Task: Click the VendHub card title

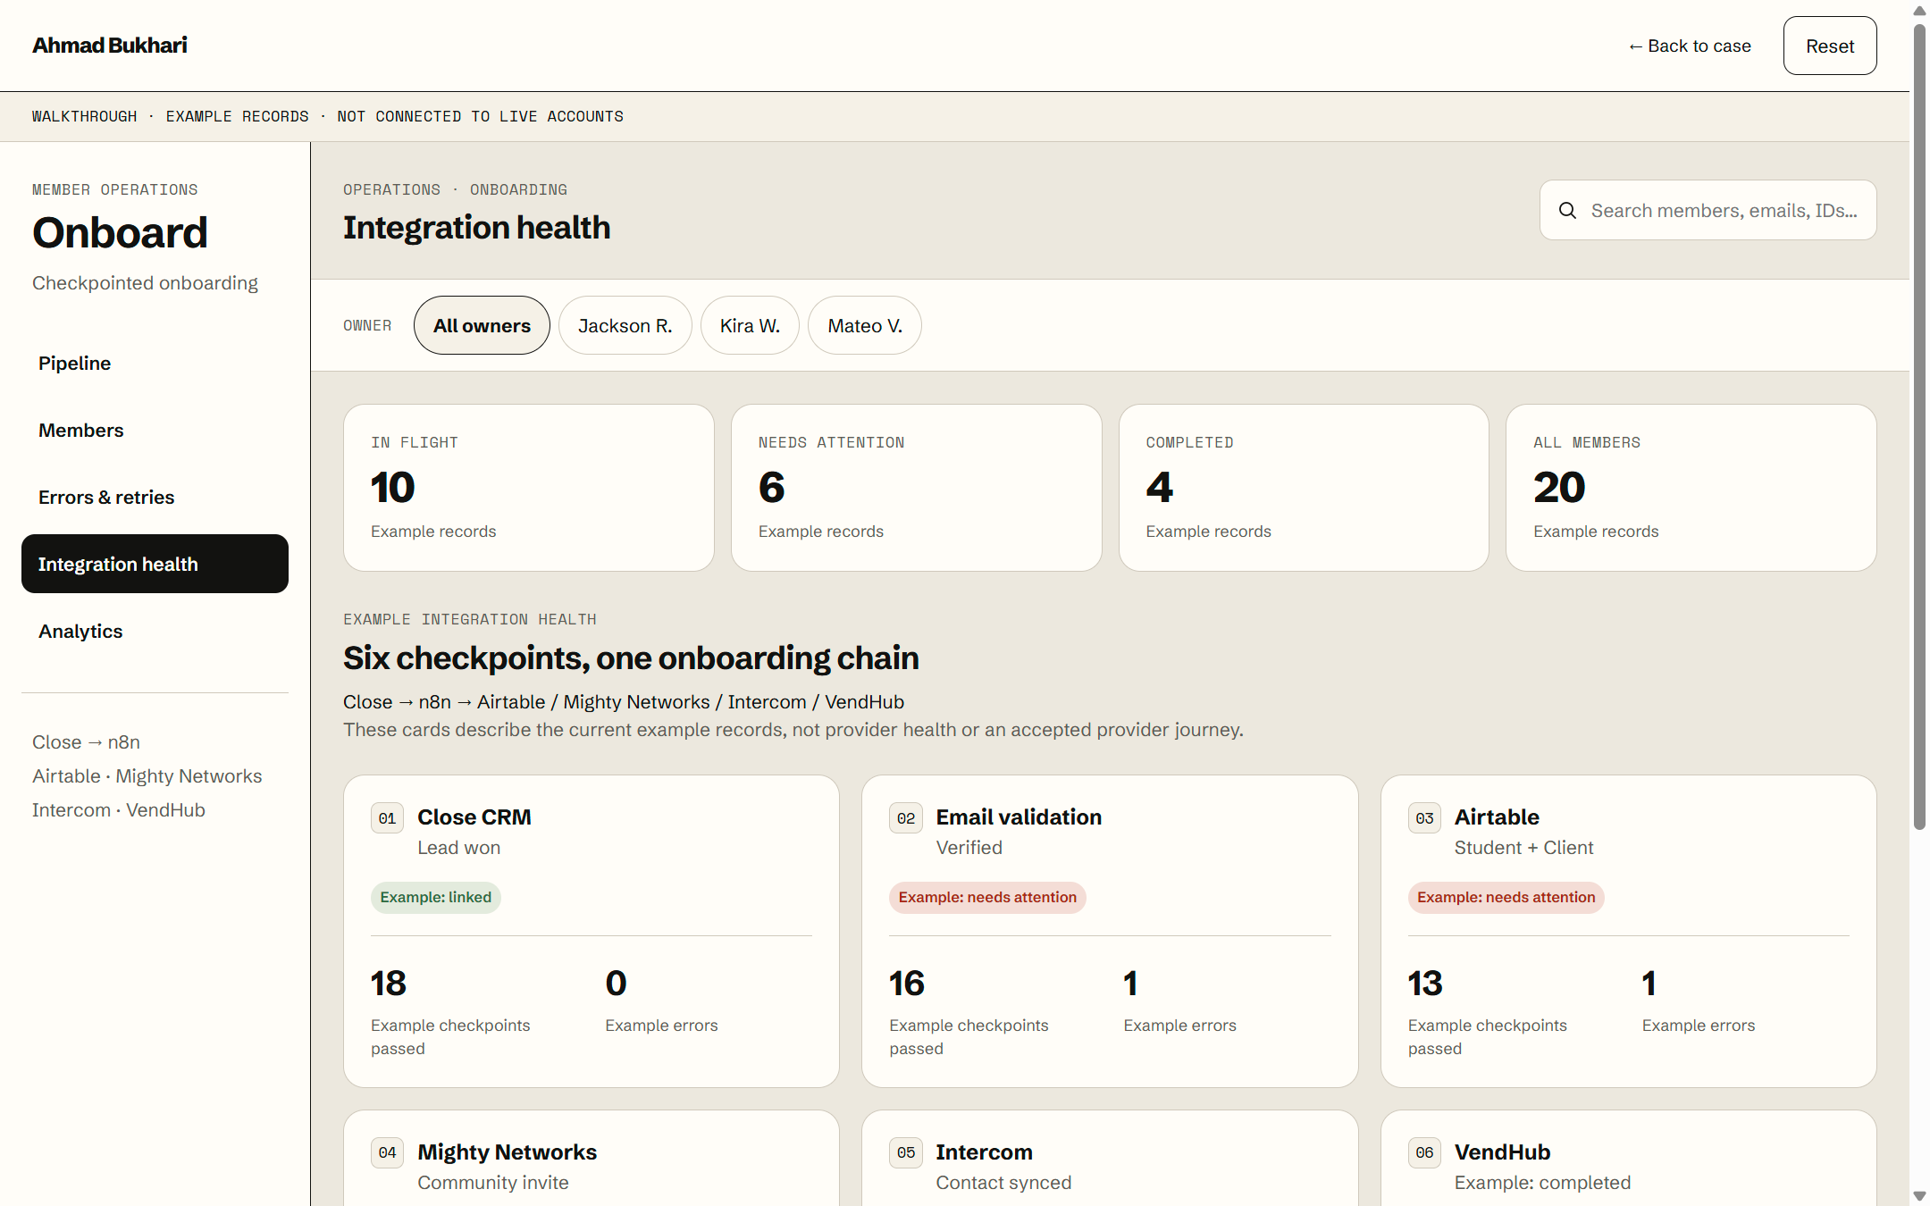Action: click(1502, 1152)
